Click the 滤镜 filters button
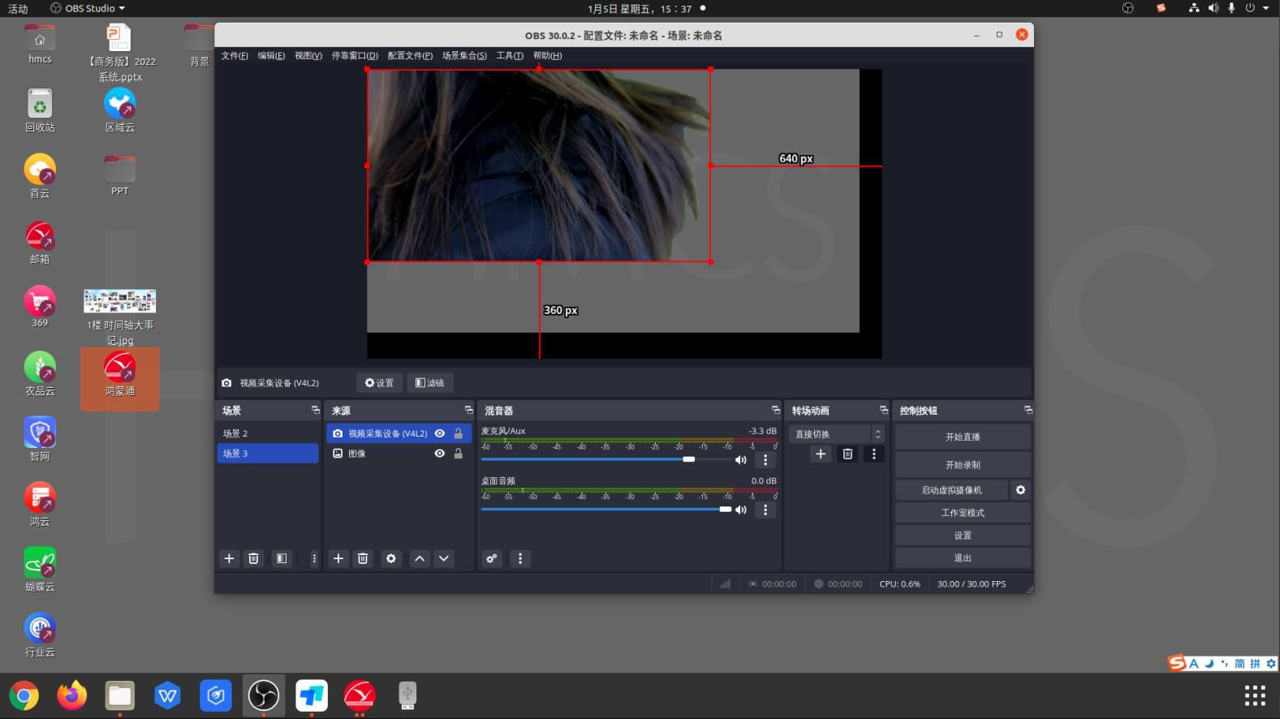The width and height of the screenshot is (1280, 719). 430,383
